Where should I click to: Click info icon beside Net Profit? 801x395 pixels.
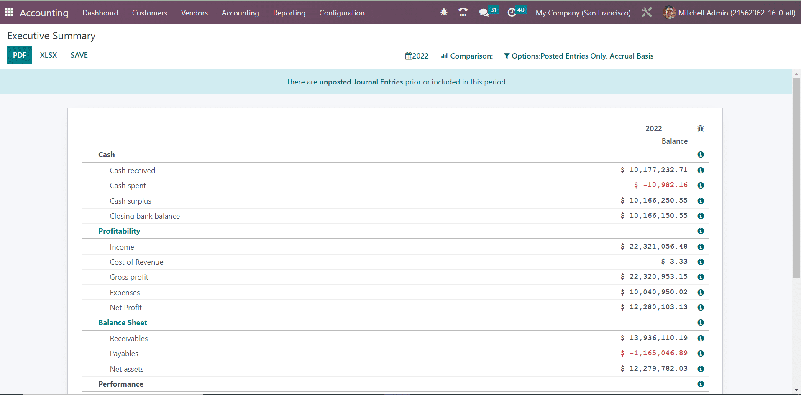coord(701,308)
